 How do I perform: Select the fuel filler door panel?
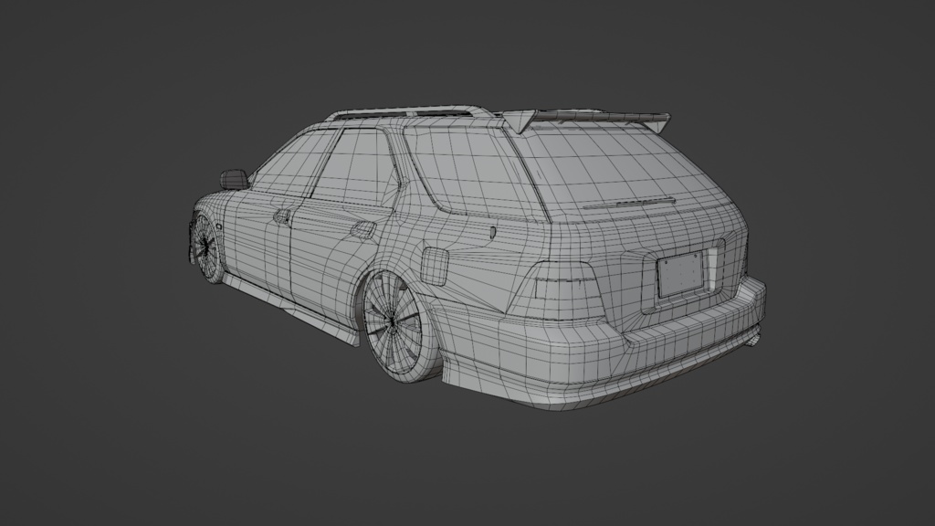(435, 266)
